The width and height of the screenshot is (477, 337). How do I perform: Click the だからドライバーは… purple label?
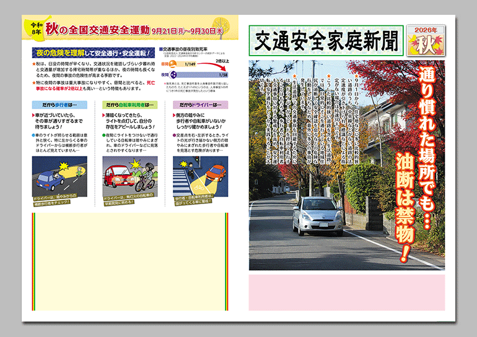201,105
